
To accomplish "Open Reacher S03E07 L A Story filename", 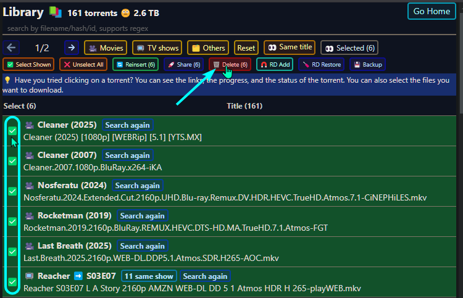I will 192,288.
